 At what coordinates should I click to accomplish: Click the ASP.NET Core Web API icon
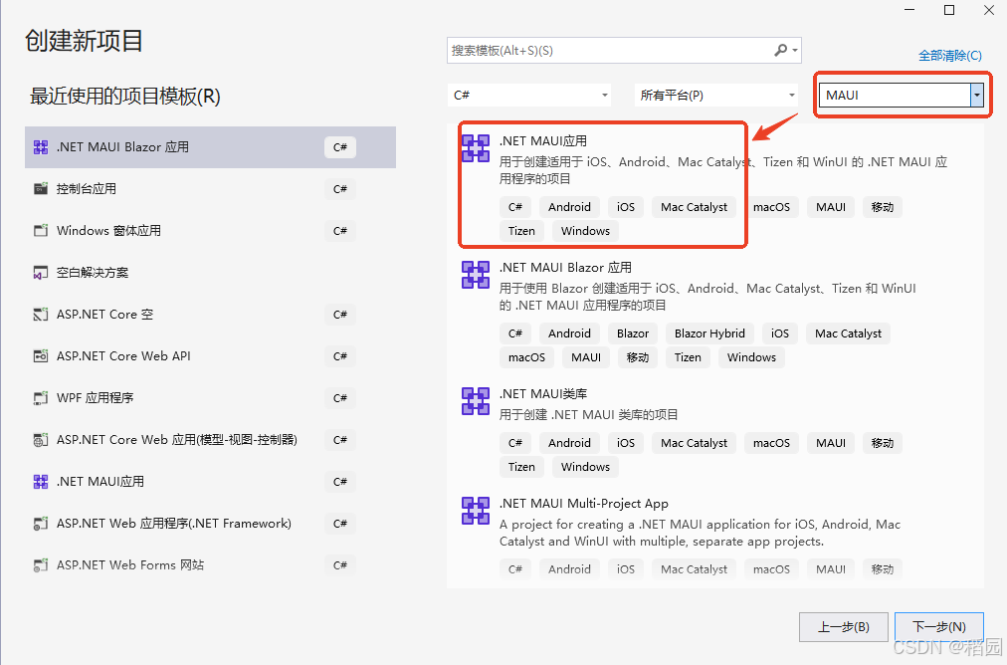[x=41, y=356]
